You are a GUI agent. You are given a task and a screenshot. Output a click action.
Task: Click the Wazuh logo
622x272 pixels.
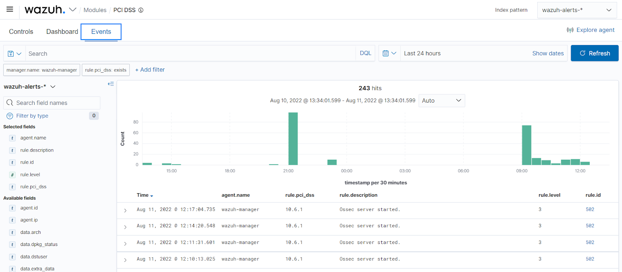(45, 10)
